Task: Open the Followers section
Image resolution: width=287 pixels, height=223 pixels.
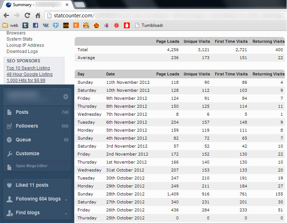Action: point(26,126)
